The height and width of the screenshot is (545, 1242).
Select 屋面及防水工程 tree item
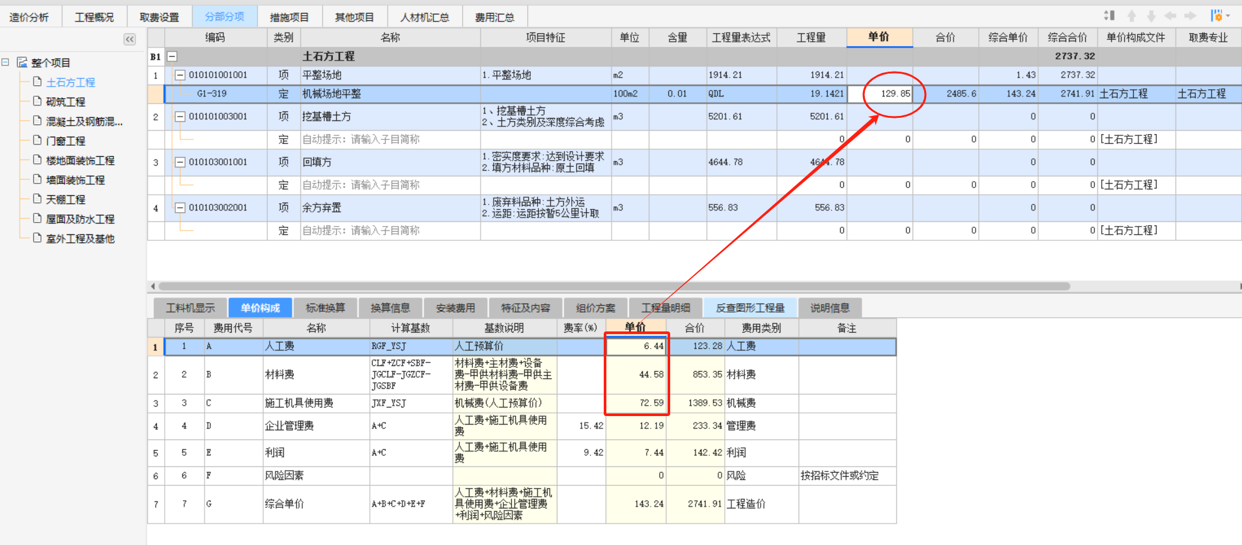pyautogui.click(x=80, y=219)
